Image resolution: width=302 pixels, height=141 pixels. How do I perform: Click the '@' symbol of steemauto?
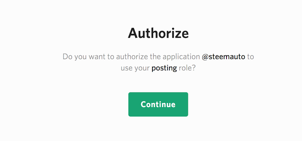pyautogui.click(x=205, y=57)
